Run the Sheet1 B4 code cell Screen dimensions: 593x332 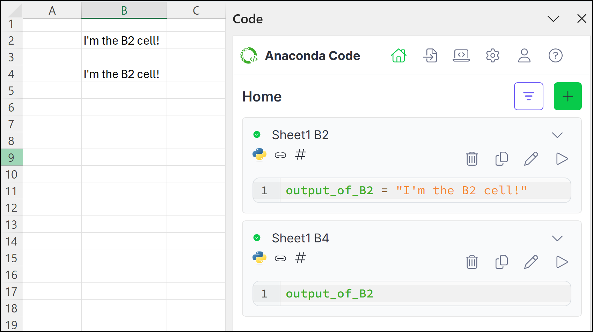point(562,262)
